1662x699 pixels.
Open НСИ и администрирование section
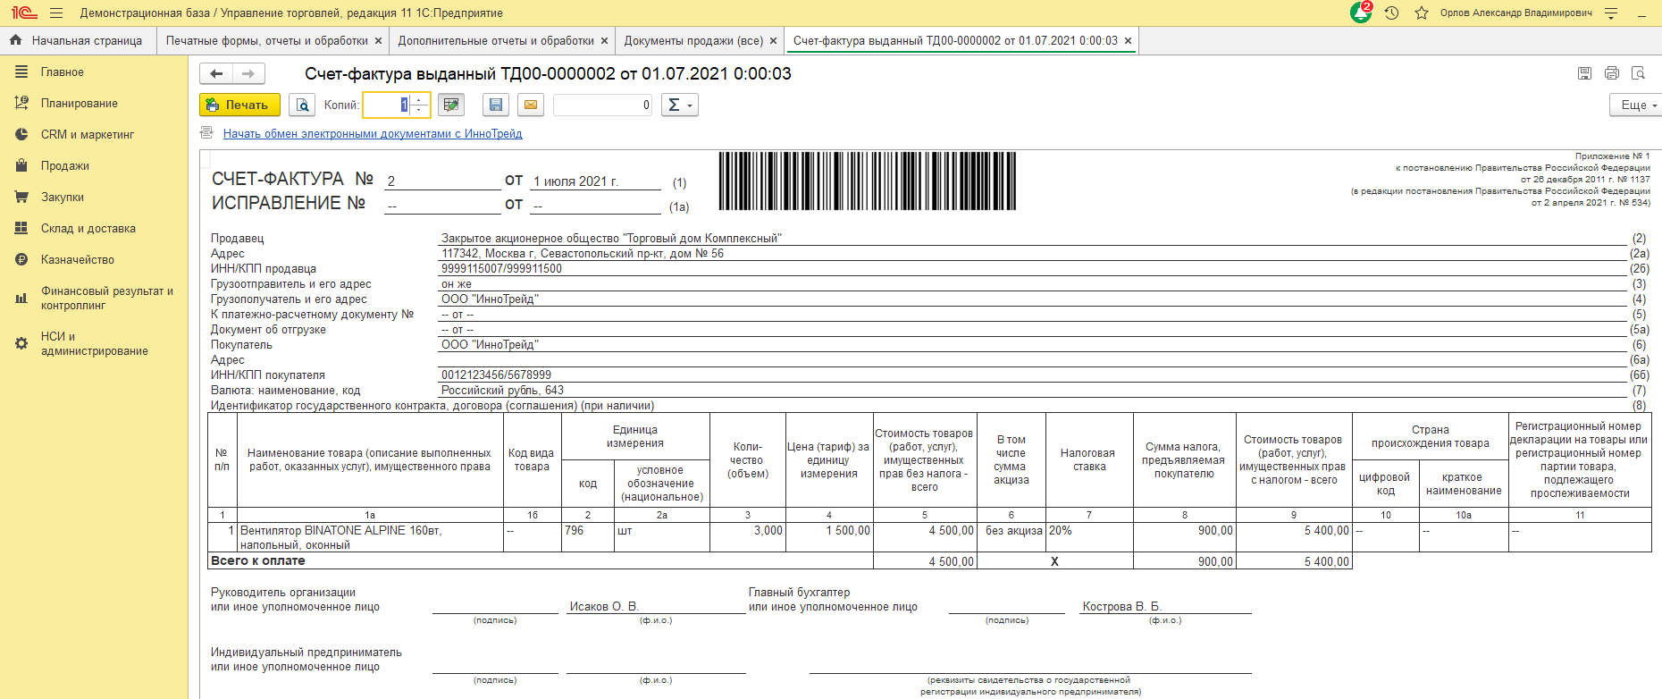tap(94, 343)
